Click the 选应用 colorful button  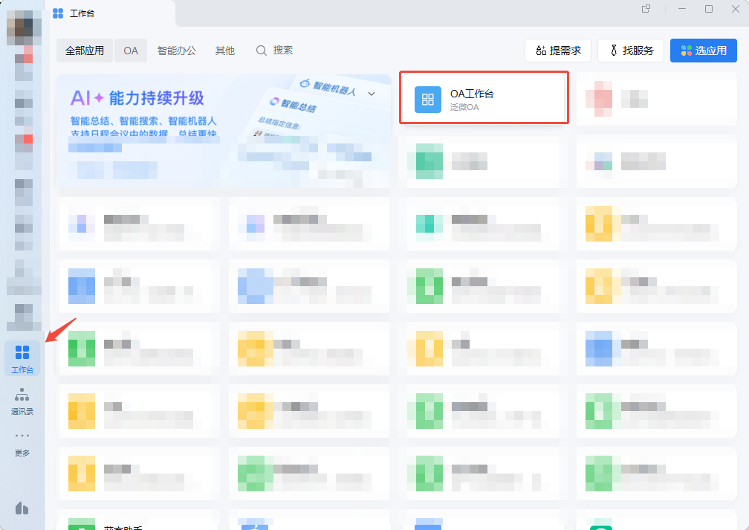[x=703, y=51]
